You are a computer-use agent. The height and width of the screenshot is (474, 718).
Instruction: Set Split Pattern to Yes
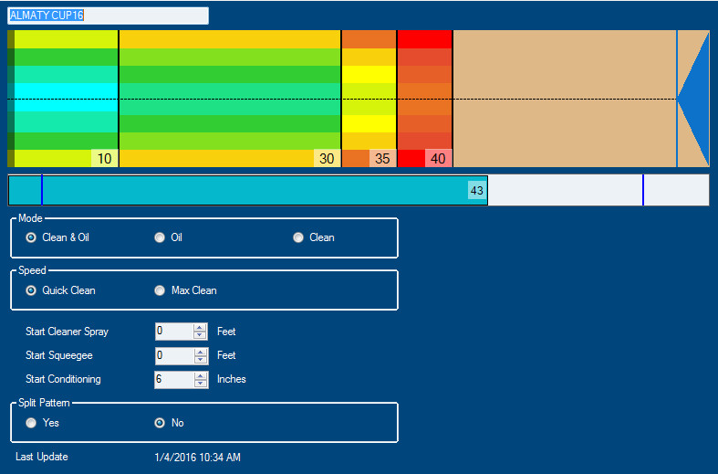[x=32, y=423]
